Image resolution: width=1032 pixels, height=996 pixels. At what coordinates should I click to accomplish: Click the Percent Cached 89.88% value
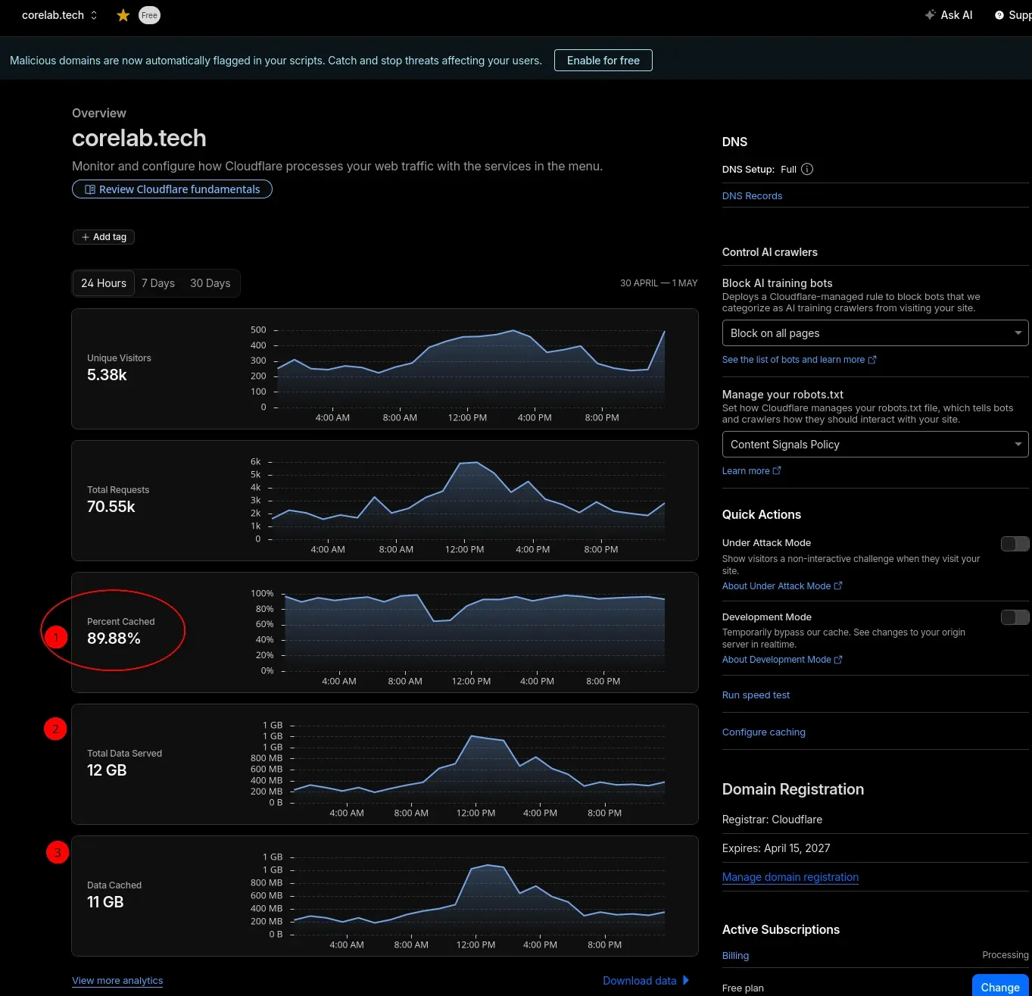[114, 639]
